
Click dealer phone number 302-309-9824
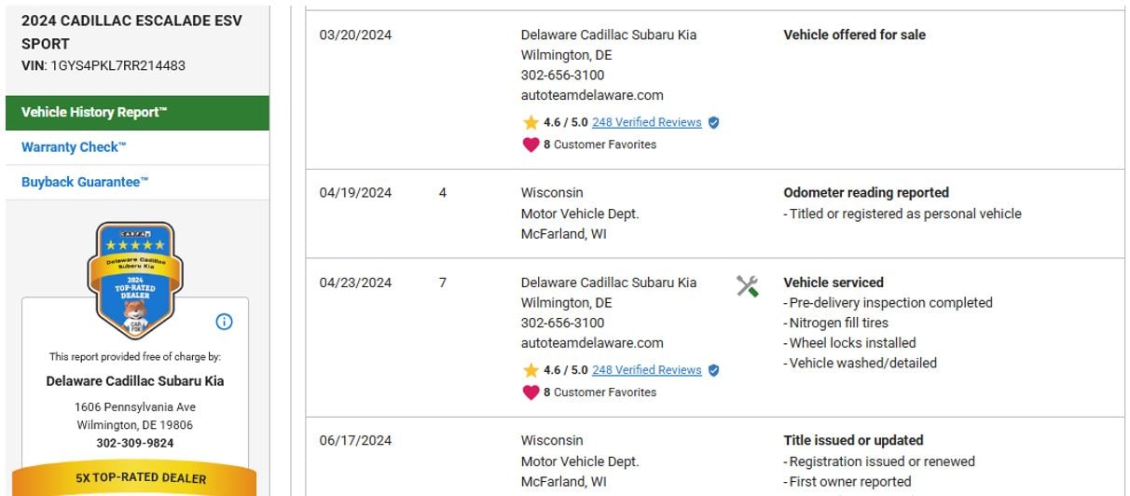135,443
